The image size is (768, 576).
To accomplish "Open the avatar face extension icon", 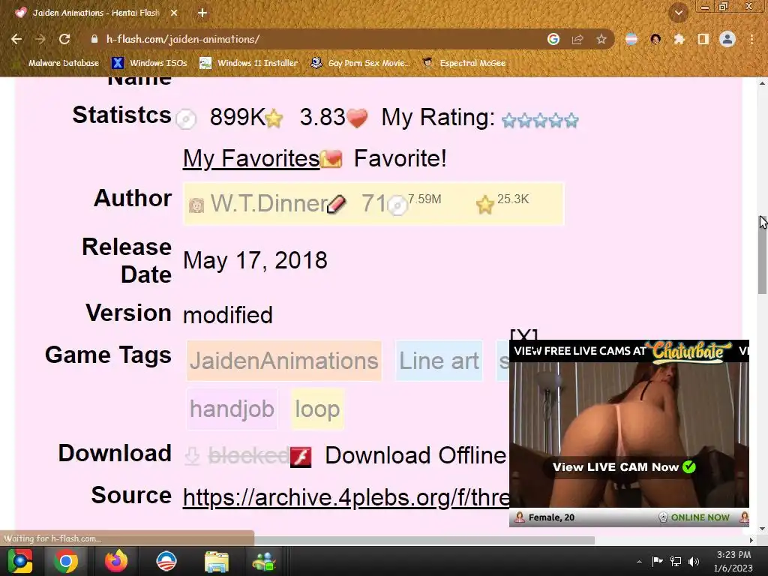I will [x=655, y=39].
